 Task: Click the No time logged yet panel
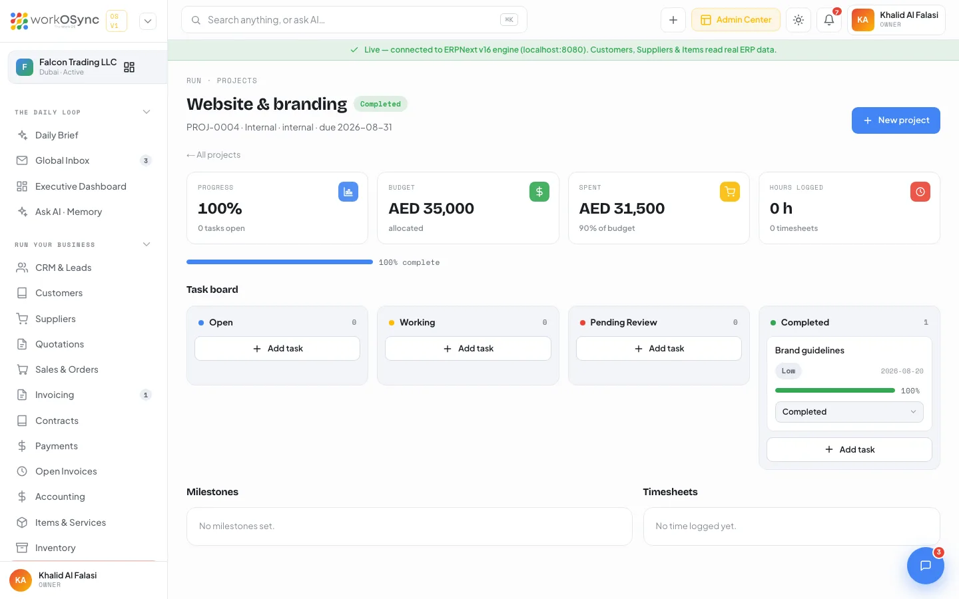coord(791,526)
